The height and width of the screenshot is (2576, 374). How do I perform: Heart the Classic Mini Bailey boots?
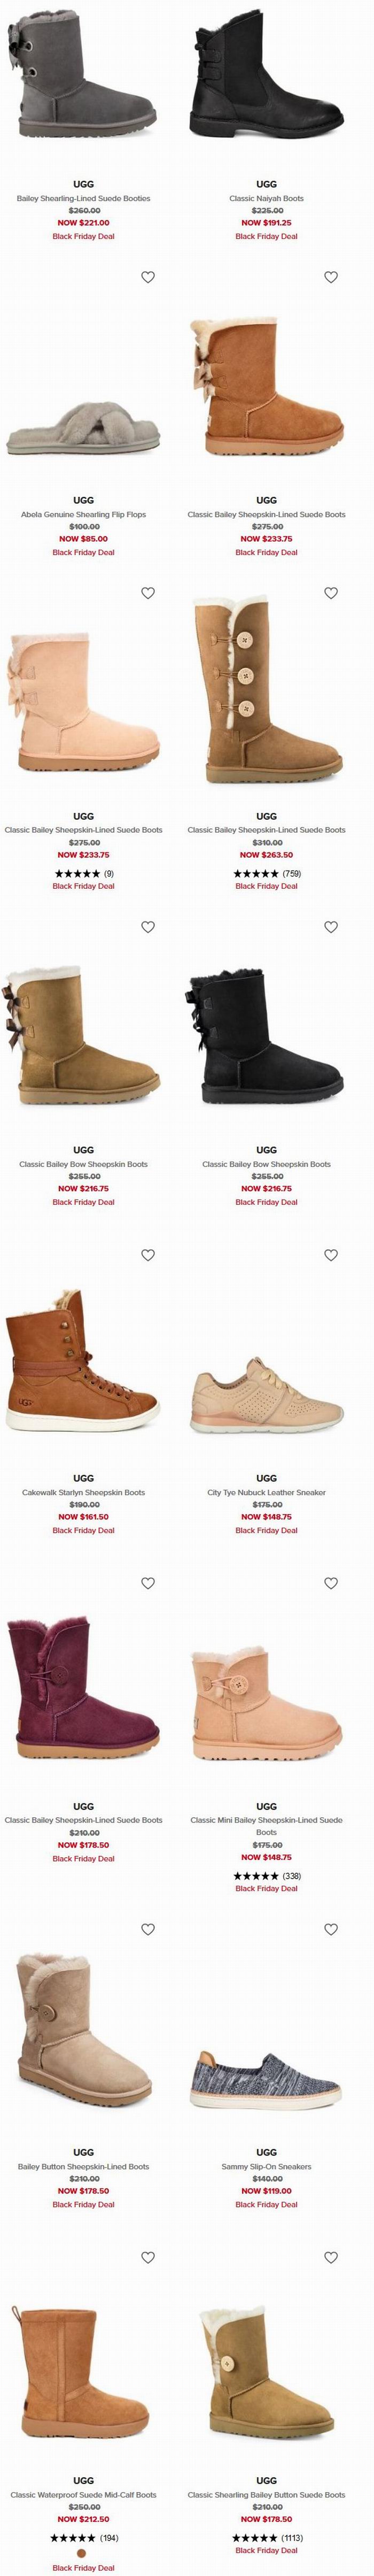pos(331,1583)
